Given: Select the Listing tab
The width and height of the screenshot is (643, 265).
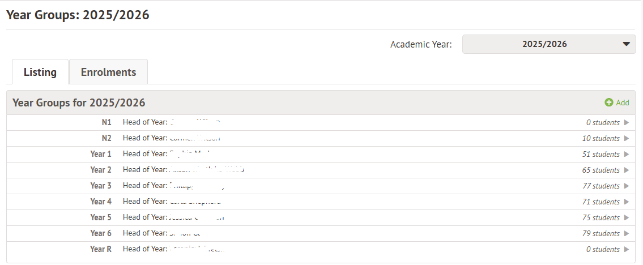Looking at the screenshot, I should [40, 72].
